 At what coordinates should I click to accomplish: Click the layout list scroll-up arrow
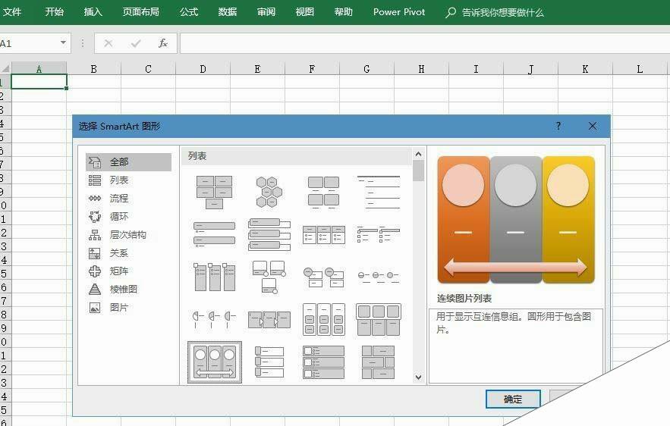coord(418,154)
